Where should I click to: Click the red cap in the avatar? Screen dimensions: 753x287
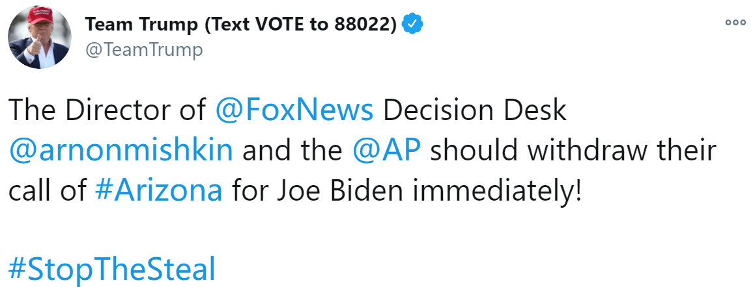pyautogui.click(x=41, y=15)
